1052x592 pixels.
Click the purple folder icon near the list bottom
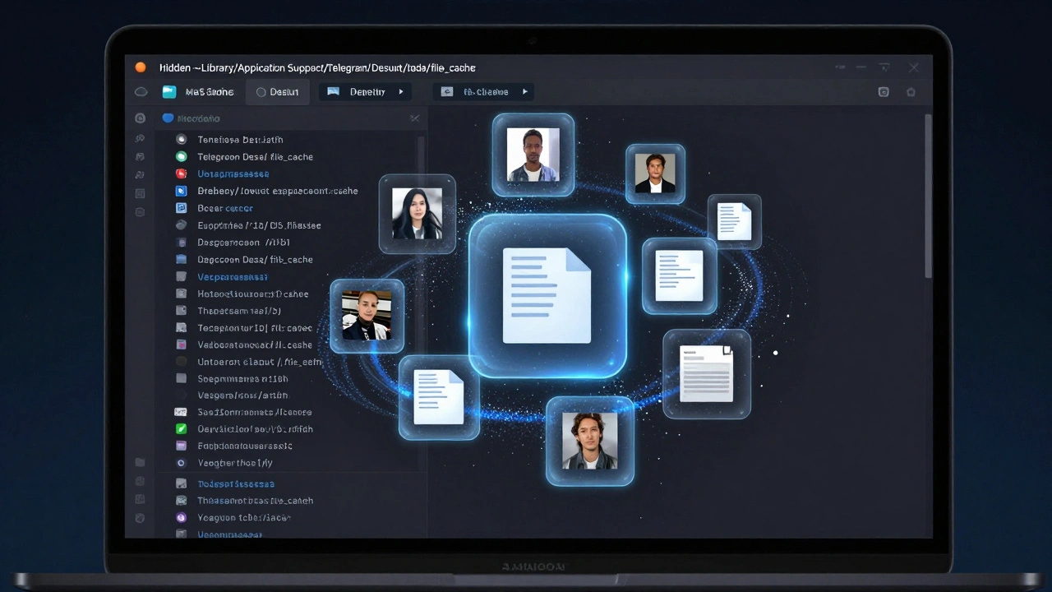(x=181, y=446)
